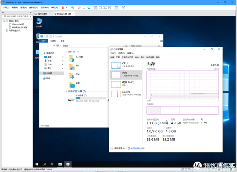Open VMware 帮助(H) menu
The height and width of the screenshot is (172, 237).
[54, 8]
